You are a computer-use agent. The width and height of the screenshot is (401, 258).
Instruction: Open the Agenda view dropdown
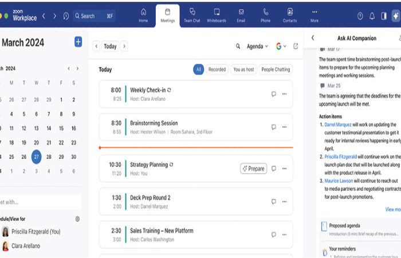[x=257, y=46]
